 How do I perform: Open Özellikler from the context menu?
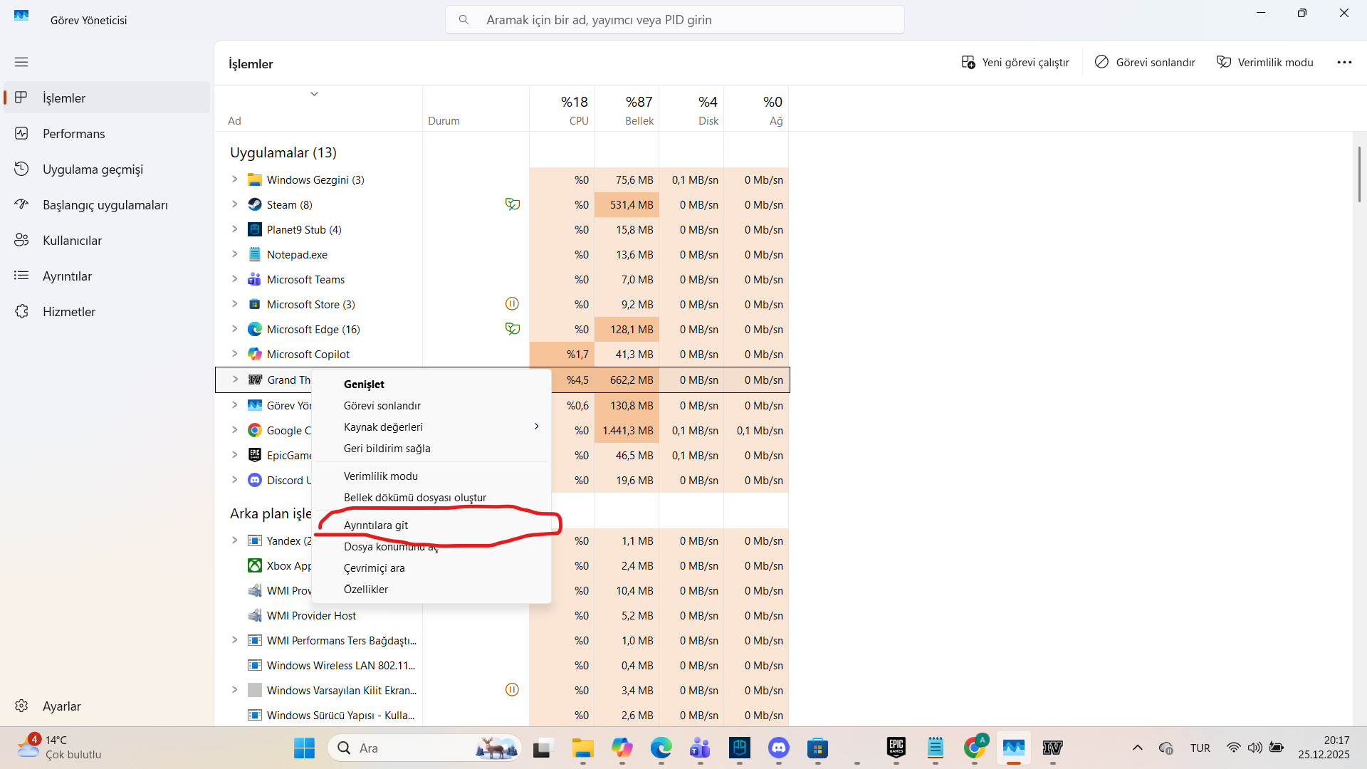coord(431,590)
